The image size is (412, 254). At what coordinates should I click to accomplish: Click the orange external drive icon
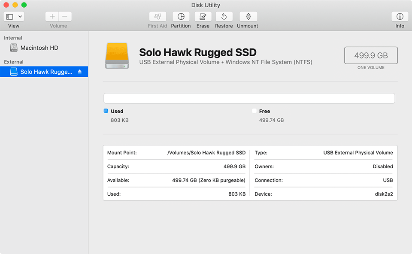click(x=117, y=56)
